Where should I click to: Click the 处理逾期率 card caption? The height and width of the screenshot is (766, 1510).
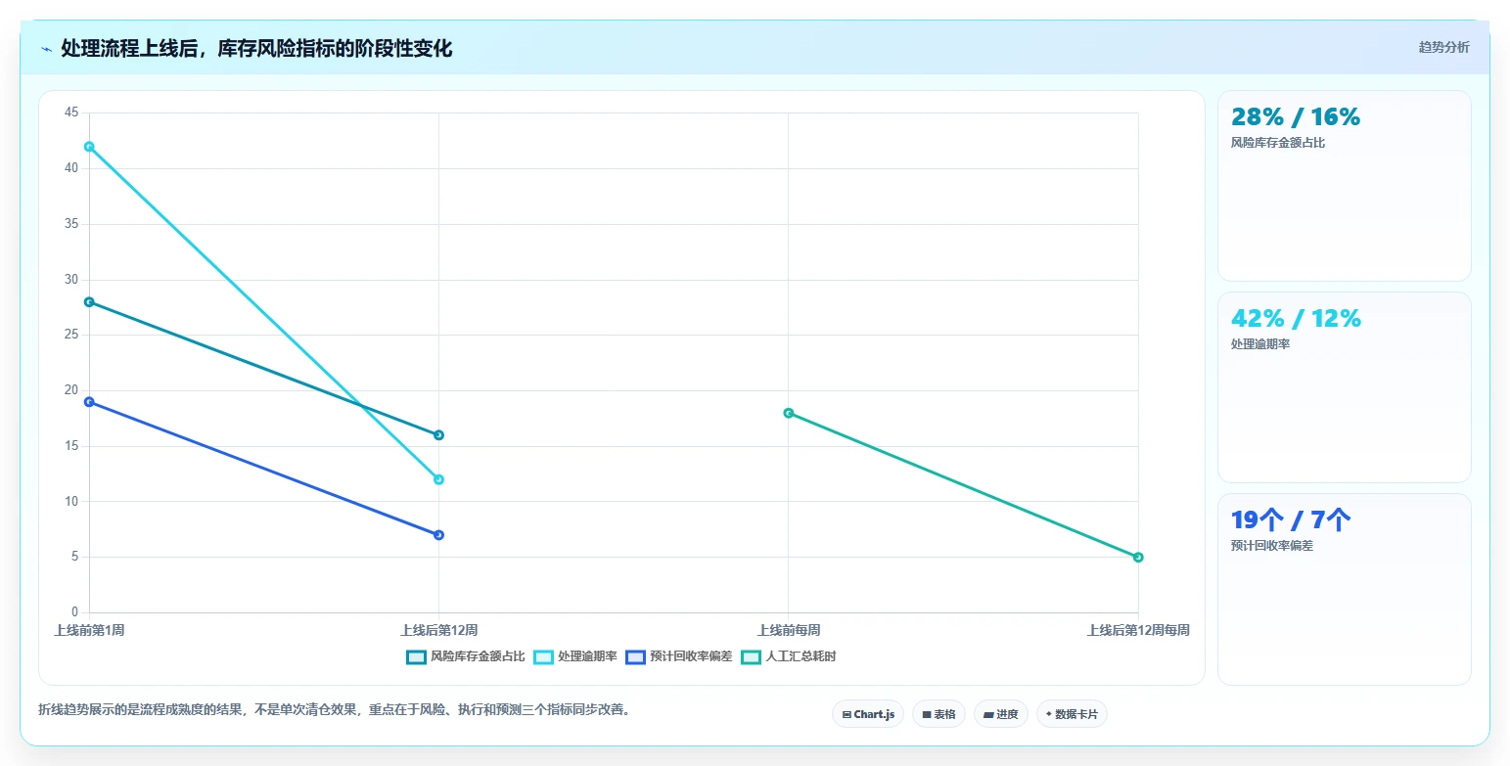click(1260, 344)
